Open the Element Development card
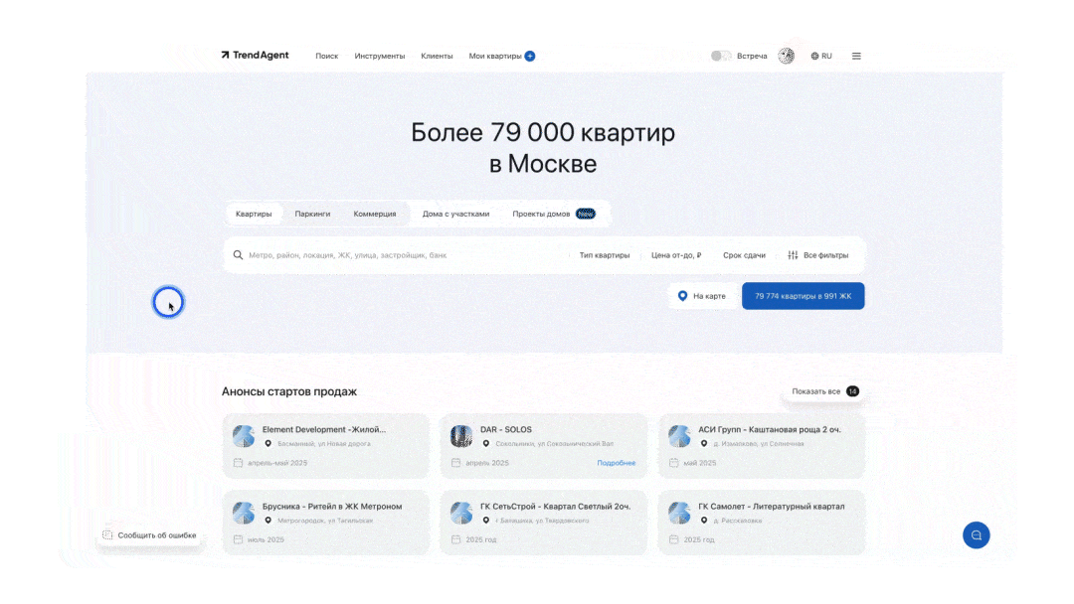 point(326,446)
